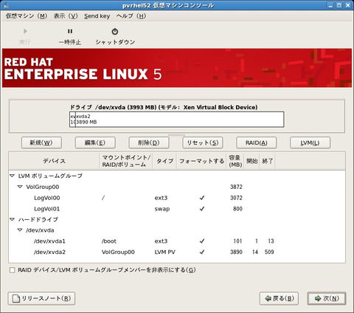Click the VolGroup00 mount point cell of xvda2
Screen dimensions: 354x313
118,252
